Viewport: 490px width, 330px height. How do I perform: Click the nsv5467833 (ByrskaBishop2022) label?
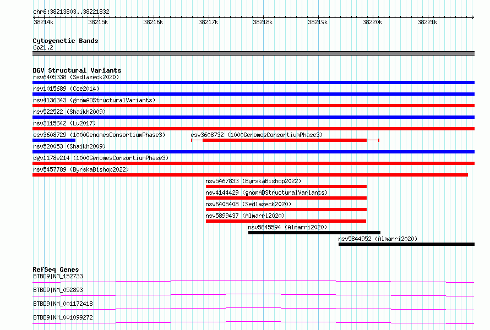(253, 181)
